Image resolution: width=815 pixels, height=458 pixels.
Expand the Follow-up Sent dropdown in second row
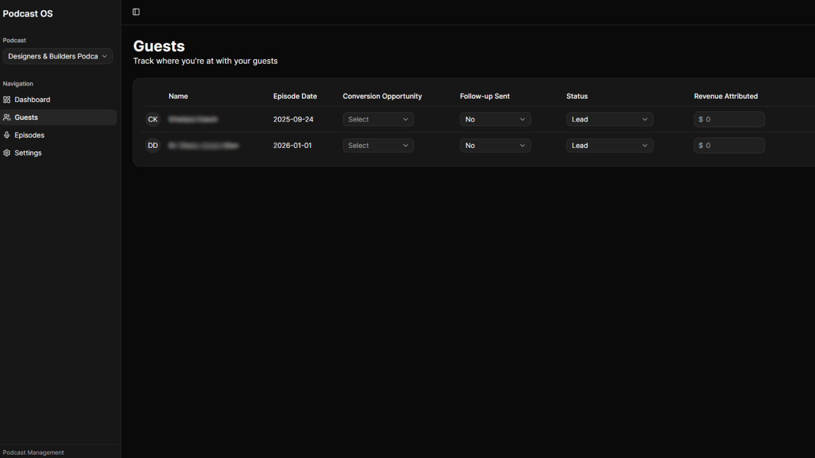pos(495,145)
